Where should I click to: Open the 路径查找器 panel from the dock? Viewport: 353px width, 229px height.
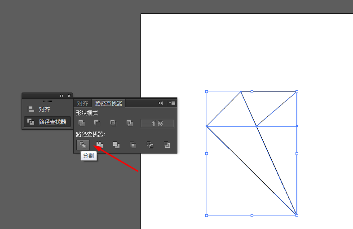pyautogui.click(x=47, y=122)
